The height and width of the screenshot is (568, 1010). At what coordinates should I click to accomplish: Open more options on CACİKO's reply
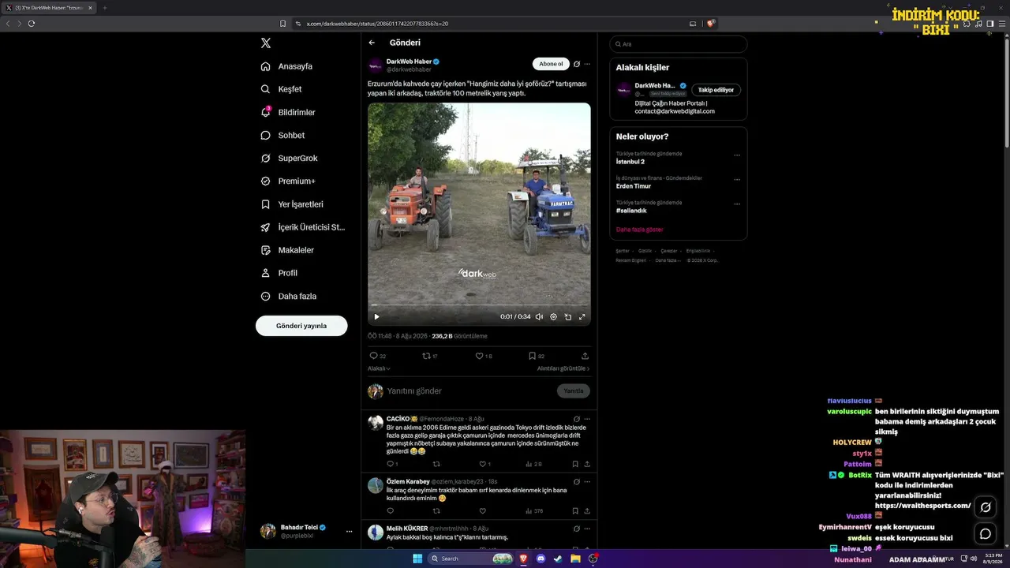(587, 419)
